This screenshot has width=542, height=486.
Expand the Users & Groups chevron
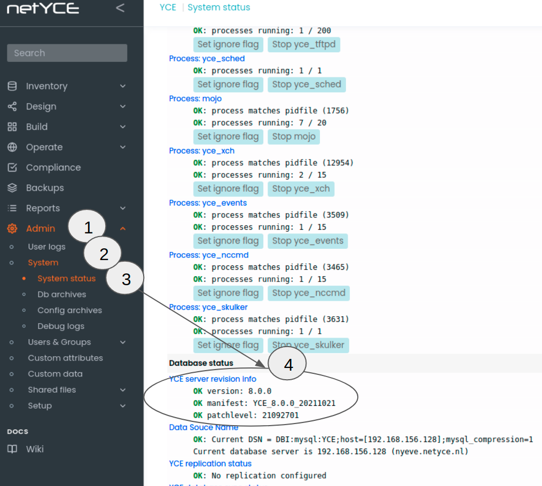click(x=123, y=342)
